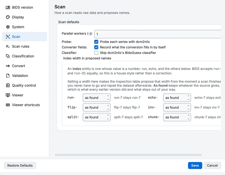Open the flip- index width dropdown

pyautogui.click(x=96, y=107)
